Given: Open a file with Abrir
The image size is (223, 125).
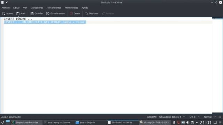Looking at the screenshot, I should [x=21, y=14].
